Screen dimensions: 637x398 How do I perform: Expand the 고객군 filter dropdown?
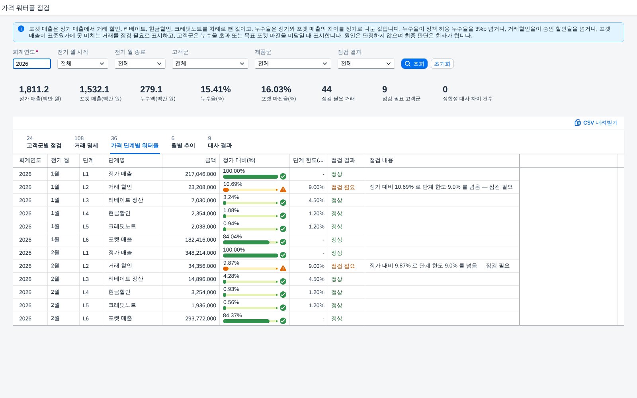pyautogui.click(x=210, y=64)
